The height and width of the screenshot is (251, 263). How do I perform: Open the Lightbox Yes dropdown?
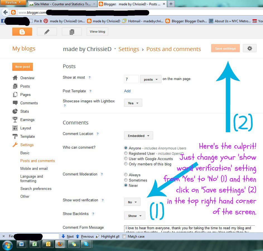pyautogui.click(x=133, y=103)
